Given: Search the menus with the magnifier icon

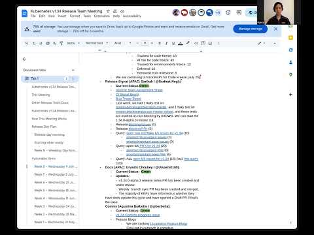Looking at the screenshot, I should pos(27,43).
